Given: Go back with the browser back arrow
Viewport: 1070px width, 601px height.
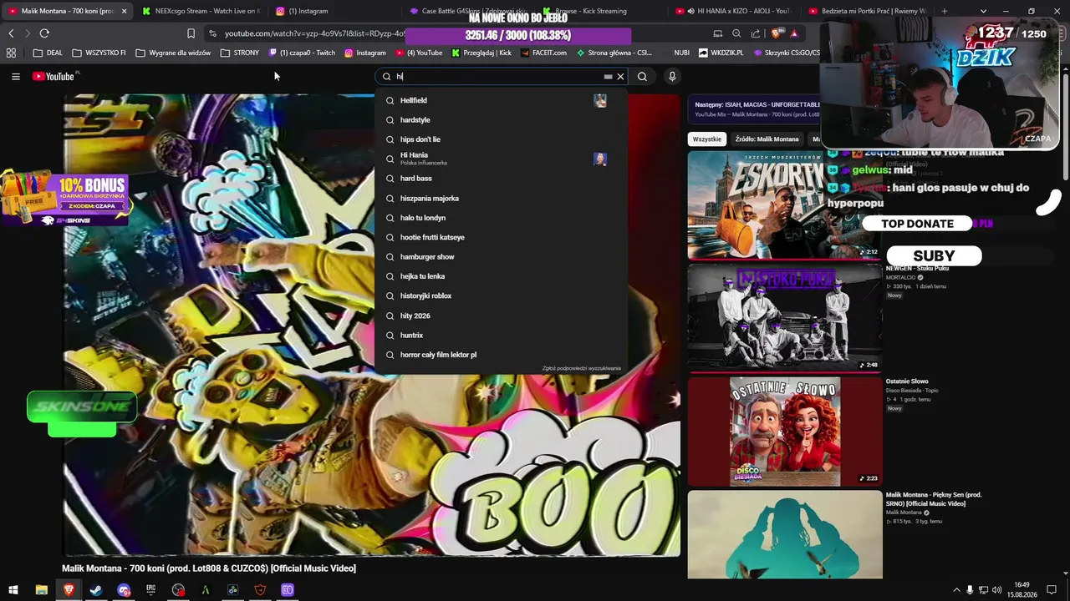Looking at the screenshot, I should click(11, 33).
